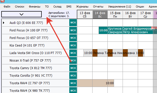The height and width of the screenshot is (93, 157).
Task: Select the Audi Q3 (Е 606 ЕЕ 777) row
Action: [x=36, y=23]
